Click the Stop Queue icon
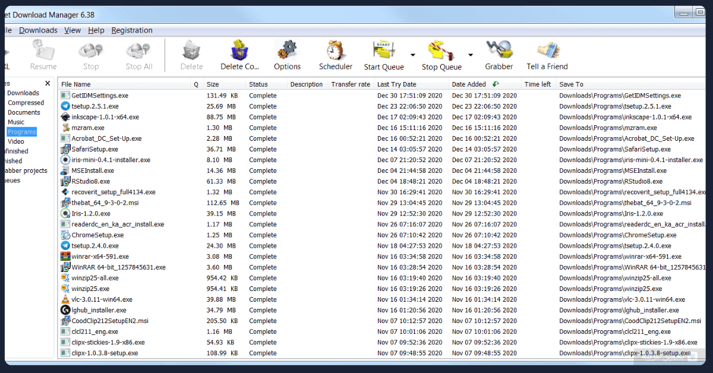This screenshot has height=373, width=713. pos(441,50)
